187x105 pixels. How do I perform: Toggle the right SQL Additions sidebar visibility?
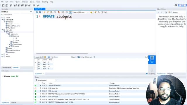click(185, 5)
